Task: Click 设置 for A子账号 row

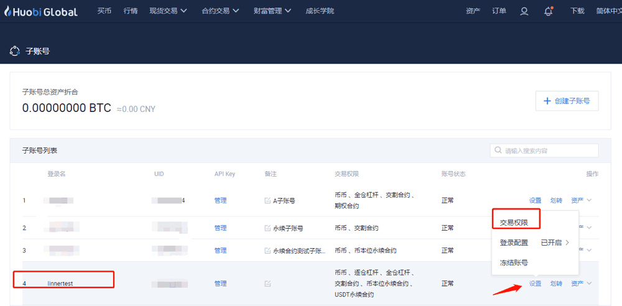Action: coord(535,200)
